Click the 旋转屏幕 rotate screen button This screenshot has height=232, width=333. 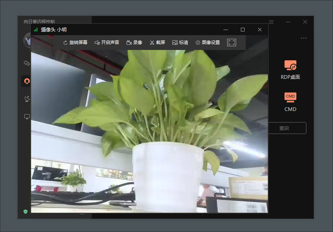pos(75,43)
